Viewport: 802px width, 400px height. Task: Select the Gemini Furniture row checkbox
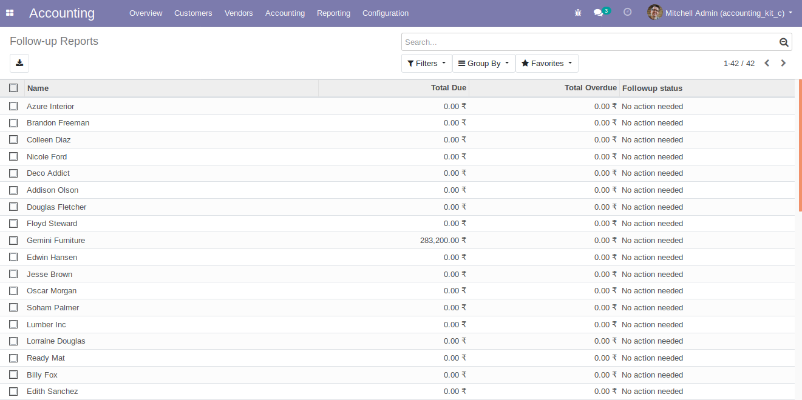click(x=13, y=241)
